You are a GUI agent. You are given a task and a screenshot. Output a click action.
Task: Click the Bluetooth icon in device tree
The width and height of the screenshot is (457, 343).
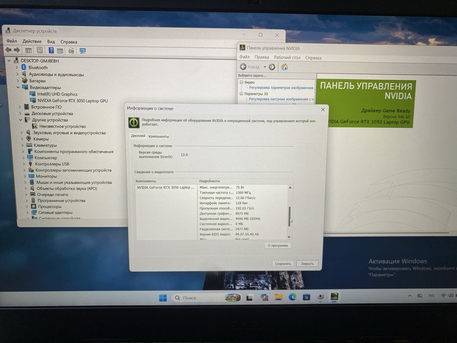point(24,68)
